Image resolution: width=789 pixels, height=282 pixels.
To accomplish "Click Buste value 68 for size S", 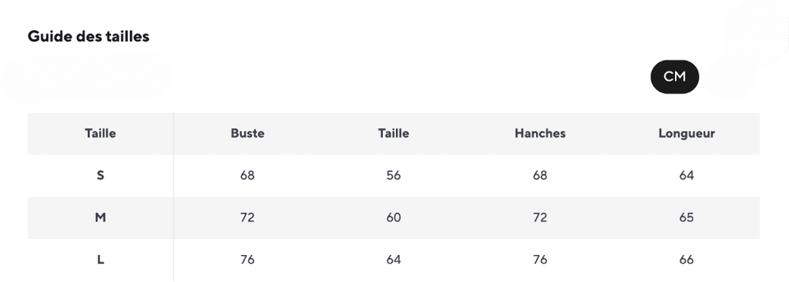I will tap(247, 176).
